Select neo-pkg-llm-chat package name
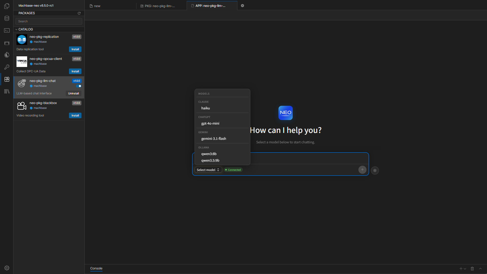 43,81
